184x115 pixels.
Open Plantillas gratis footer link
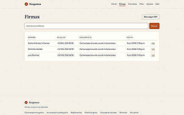click(91, 112)
